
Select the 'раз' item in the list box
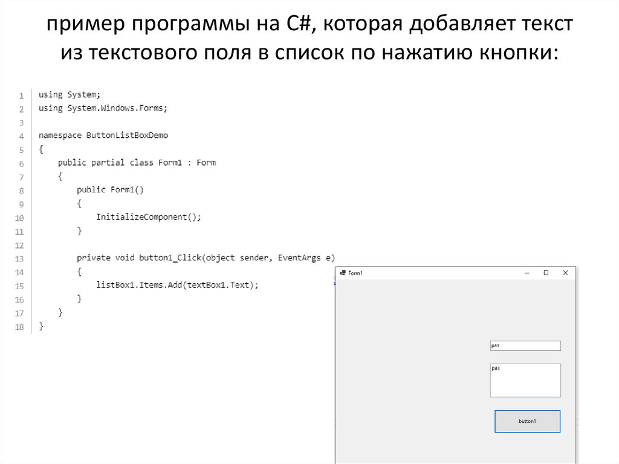496,368
